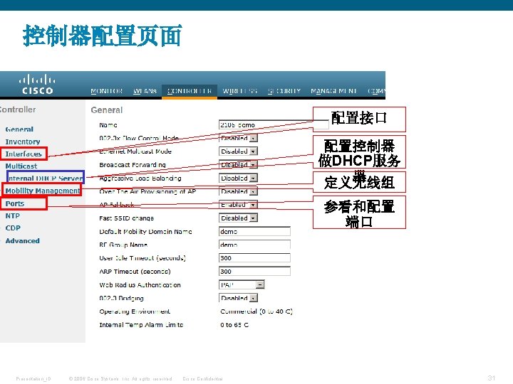Open NTP in the sidebar
This screenshot has height=384, width=513.
pos(12,216)
